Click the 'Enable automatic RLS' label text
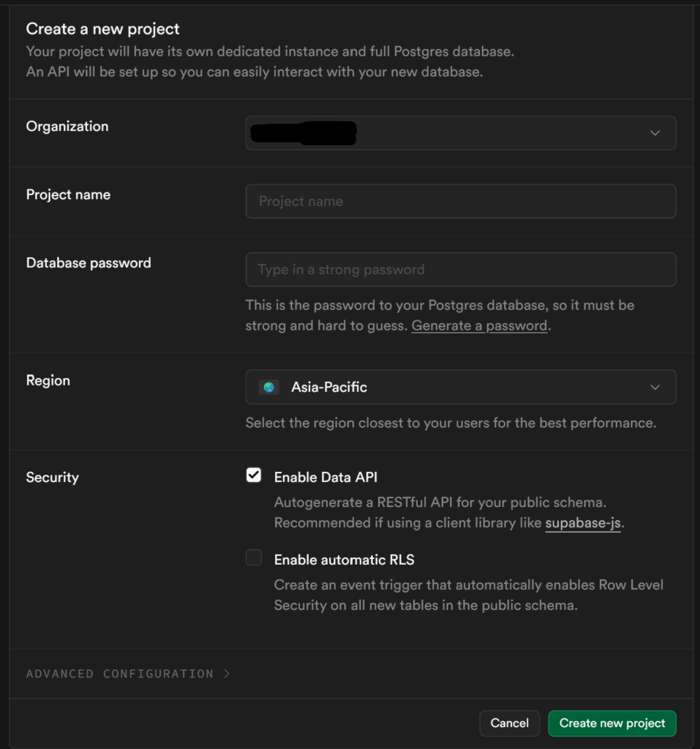The height and width of the screenshot is (749, 700). (x=344, y=560)
